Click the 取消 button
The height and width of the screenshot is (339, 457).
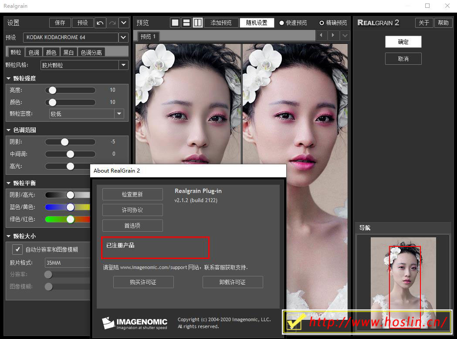click(403, 59)
